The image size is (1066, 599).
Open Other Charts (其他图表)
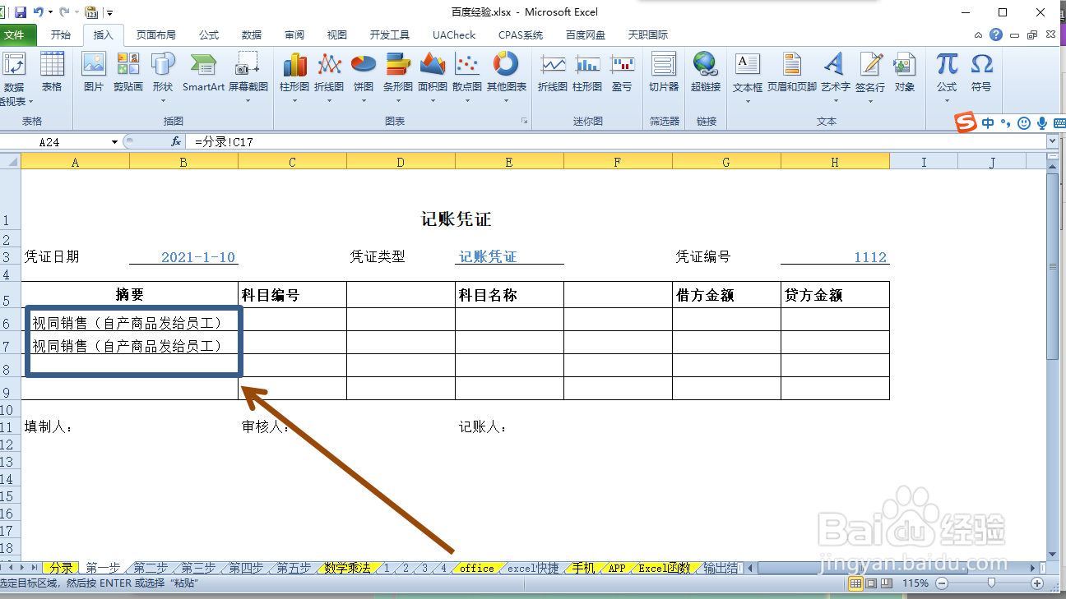507,76
